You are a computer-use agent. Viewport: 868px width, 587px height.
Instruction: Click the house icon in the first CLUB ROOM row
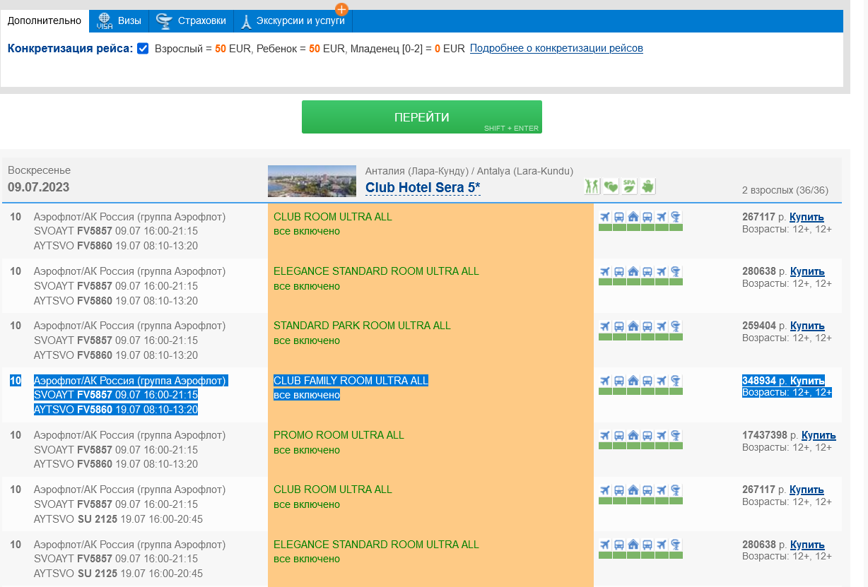pyautogui.click(x=633, y=217)
